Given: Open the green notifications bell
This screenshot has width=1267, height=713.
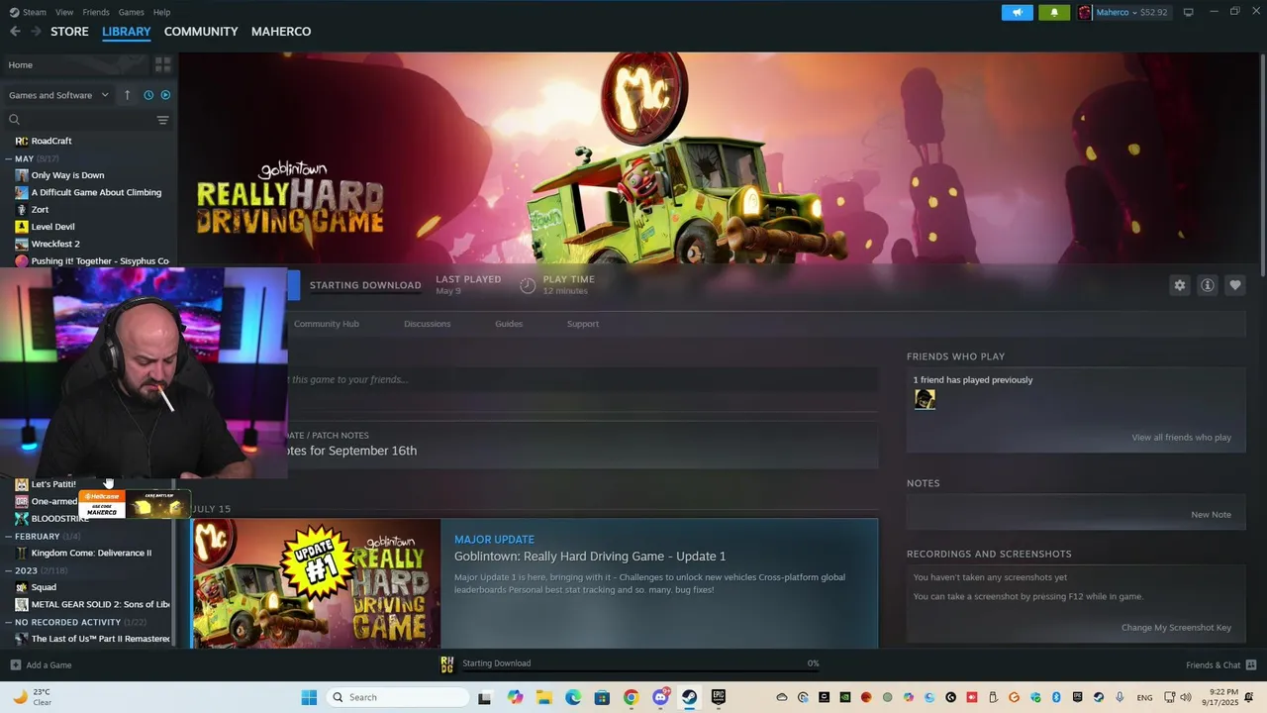Looking at the screenshot, I should click(1053, 12).
